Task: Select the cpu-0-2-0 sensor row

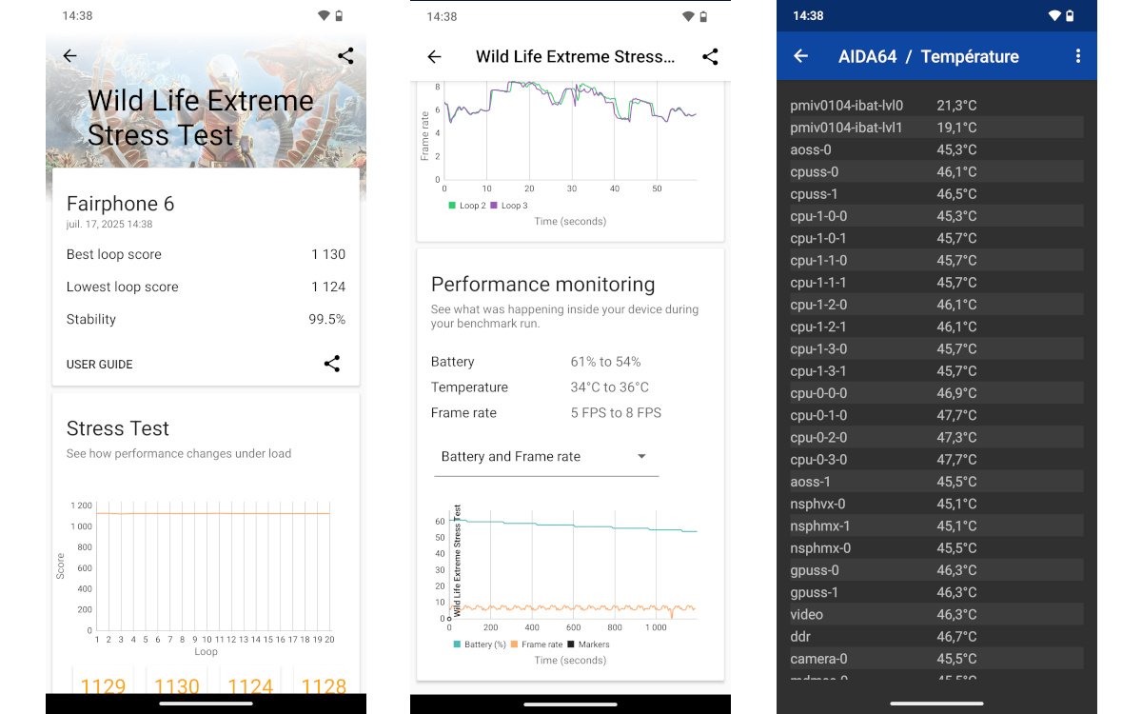Action: pyautogui.click(x=936, y=438)
